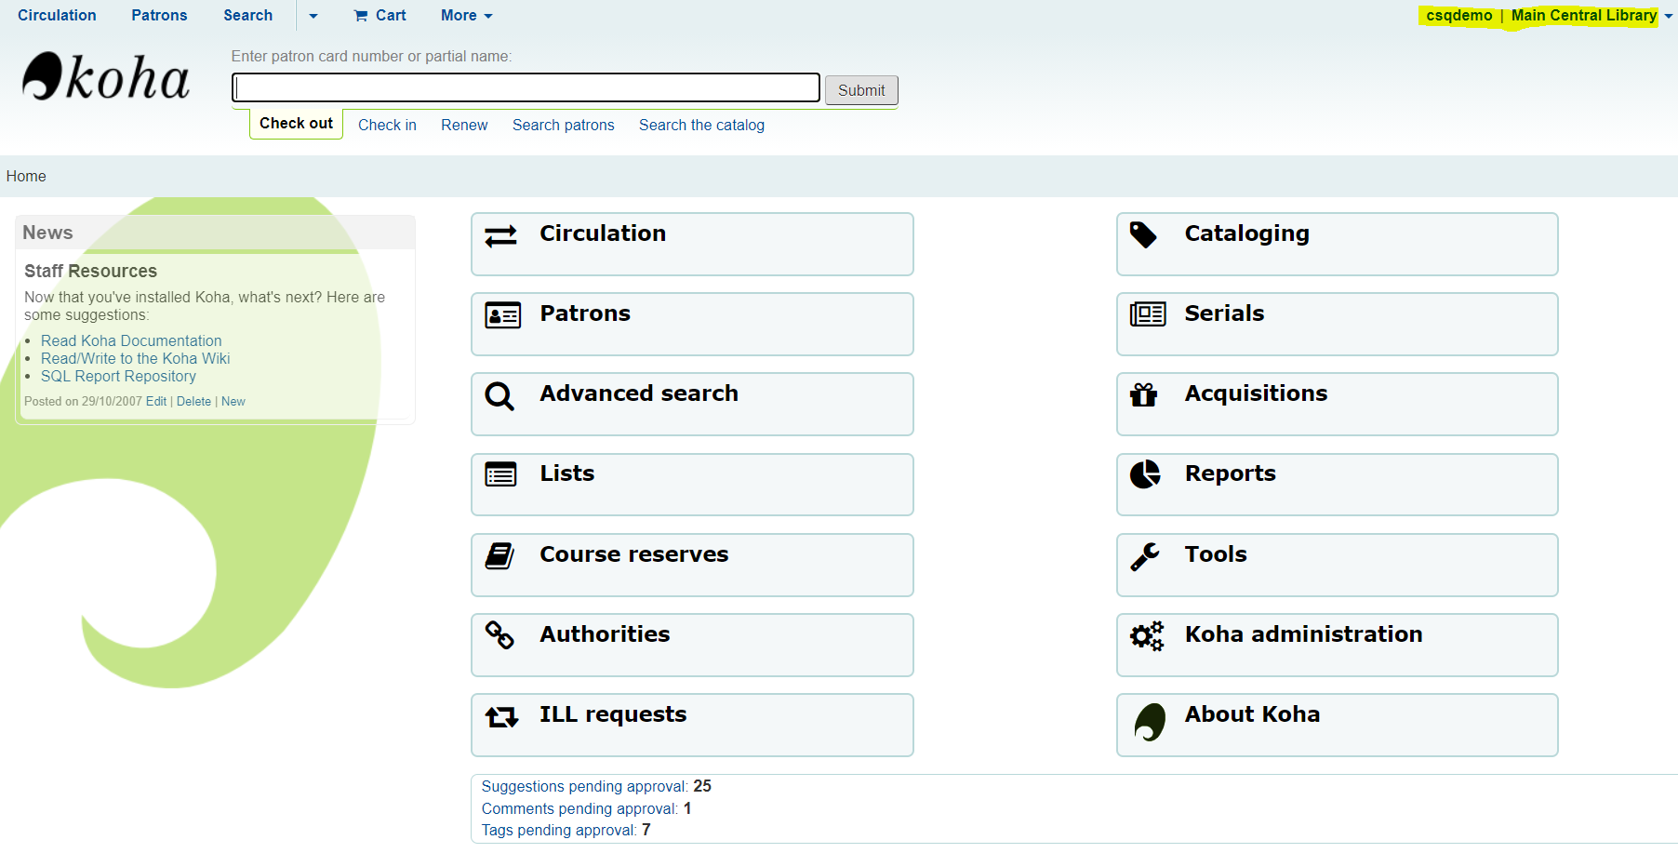Expand the More dropdown menu
The width and height of the screenshot is (1678, 853).
click(466, 16)
